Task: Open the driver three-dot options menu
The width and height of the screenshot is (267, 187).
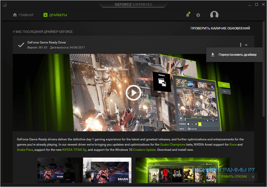Action: [241, 45]
